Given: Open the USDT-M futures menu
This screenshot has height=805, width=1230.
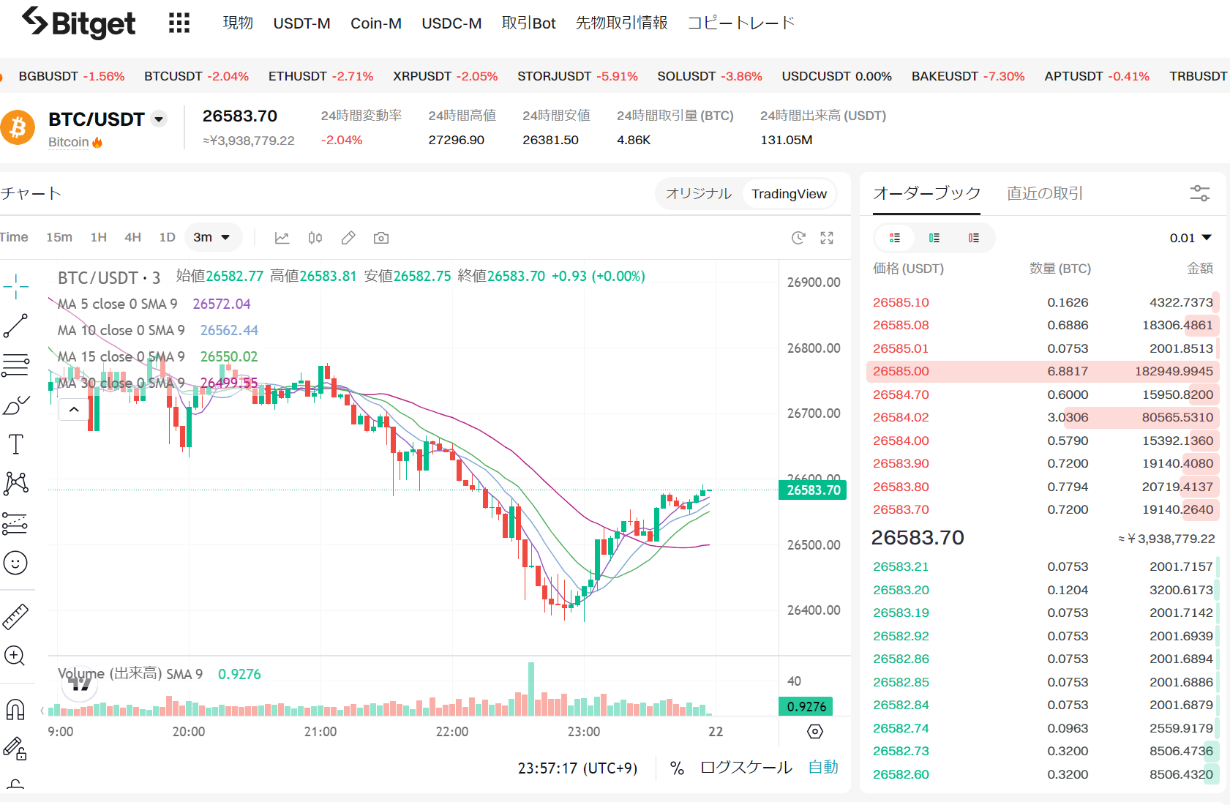Looking at the screenshot, I should (301, 23).
